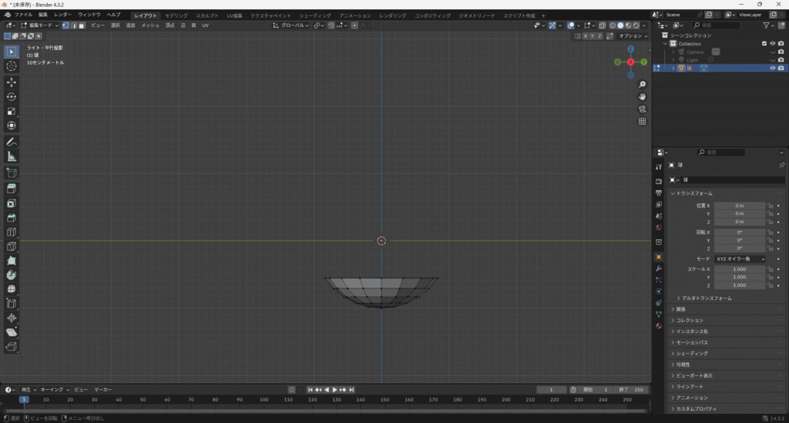Toggle X axis mesh symmetry
Screen dimensions: 789x423
(586, 36)
